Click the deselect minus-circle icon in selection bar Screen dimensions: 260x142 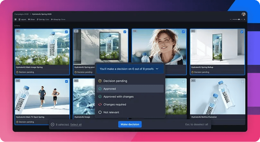pos(53,124)
